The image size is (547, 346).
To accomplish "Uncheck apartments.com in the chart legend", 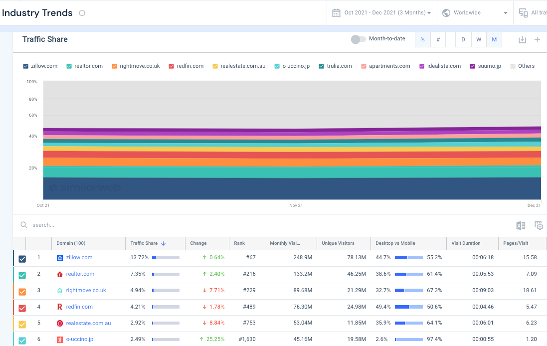I will (x=364, y=66).
